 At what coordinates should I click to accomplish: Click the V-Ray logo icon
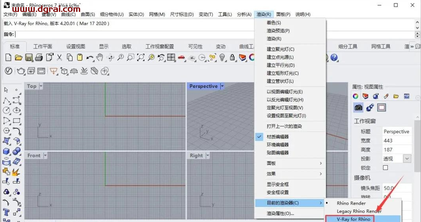point(9,71)
